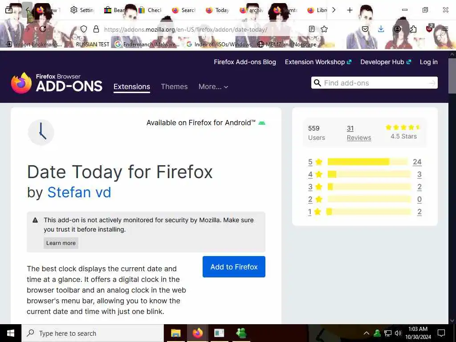456x342 pixels.
Task: Select Extensions in add-ons navigation
Action: point(132,87)
